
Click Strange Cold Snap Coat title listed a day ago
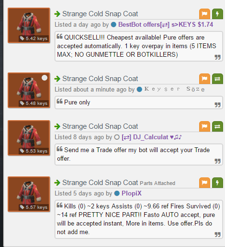tap(100, 14)
